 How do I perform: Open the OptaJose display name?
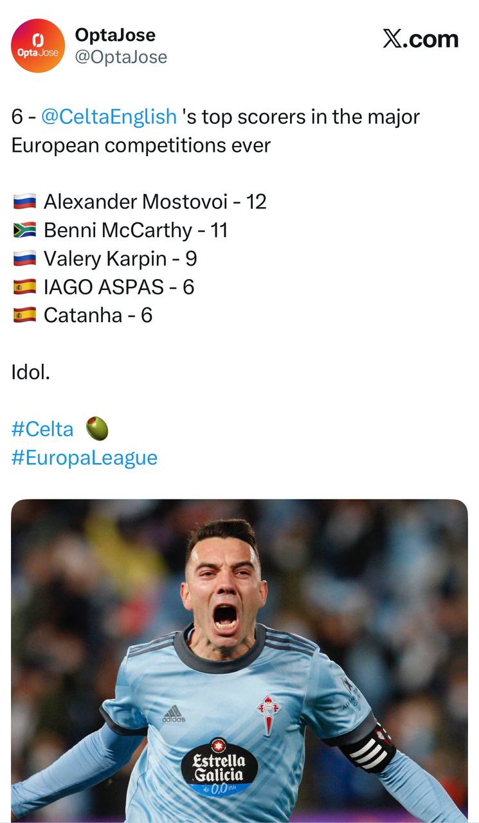coord(115,35)
